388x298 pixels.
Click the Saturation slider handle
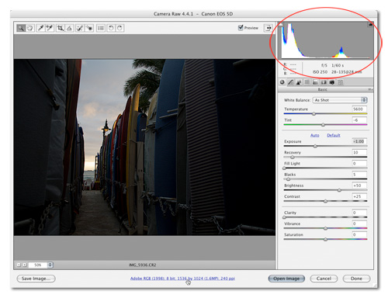[325, 239]
